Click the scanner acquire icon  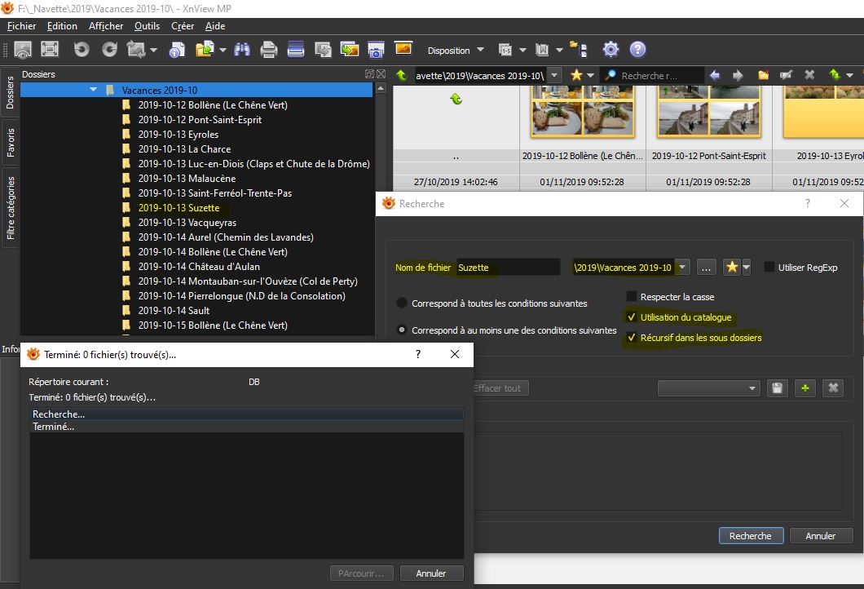[295, 50]
